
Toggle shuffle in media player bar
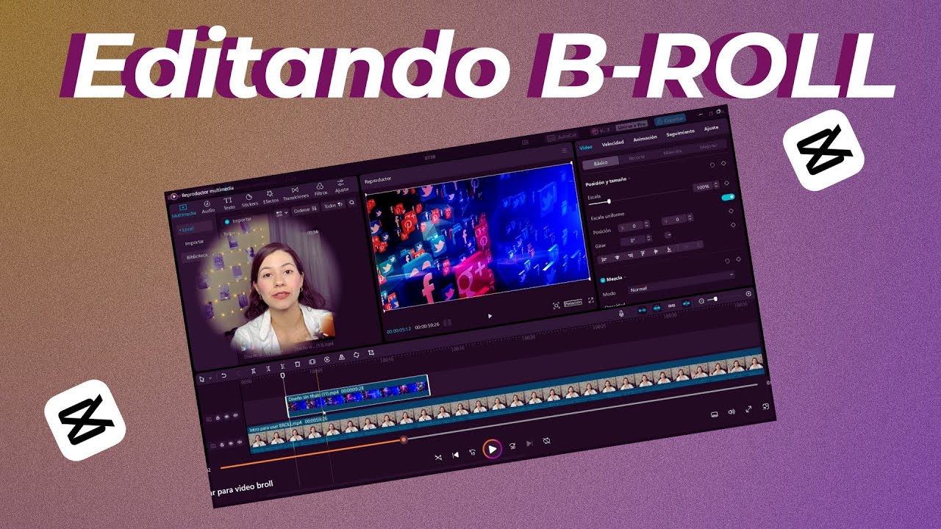[438, 458]
